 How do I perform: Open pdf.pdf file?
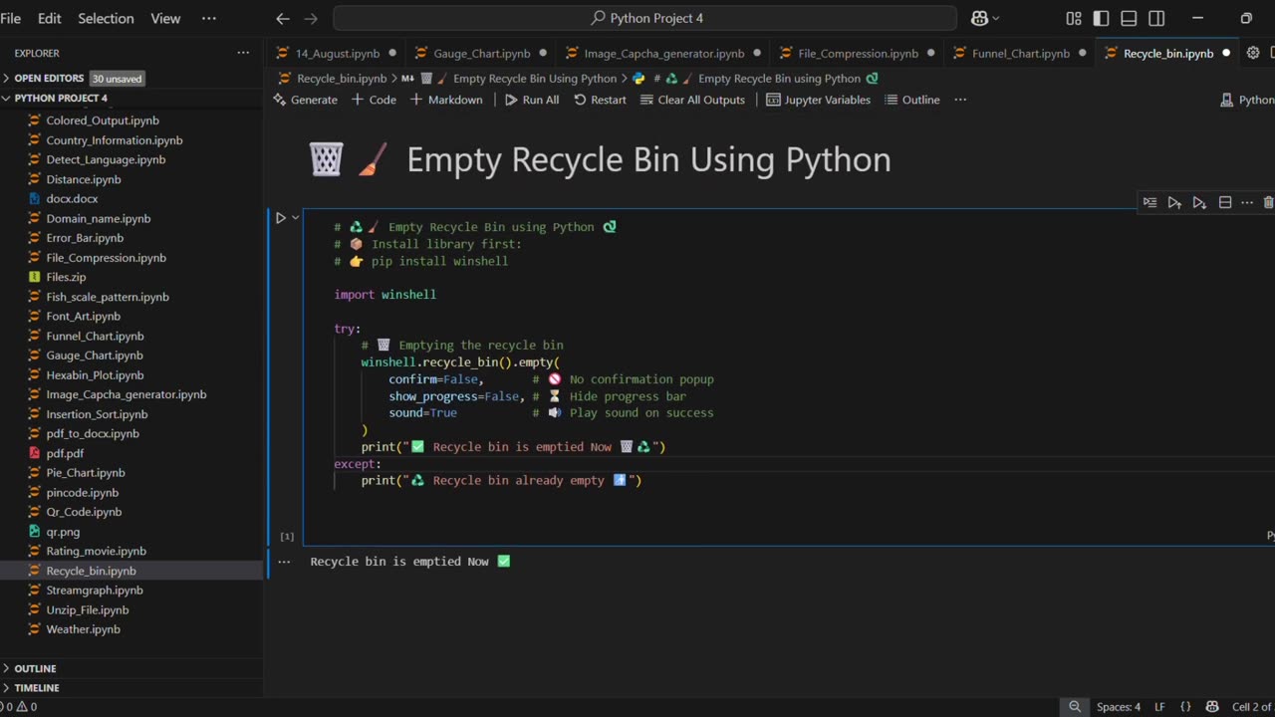65,453
